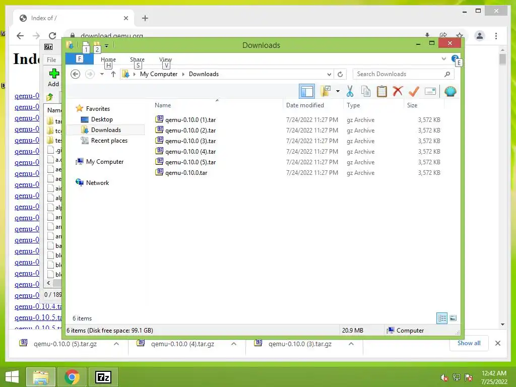
Task: Open the folder options dropdown arrow
Action: 338,92
